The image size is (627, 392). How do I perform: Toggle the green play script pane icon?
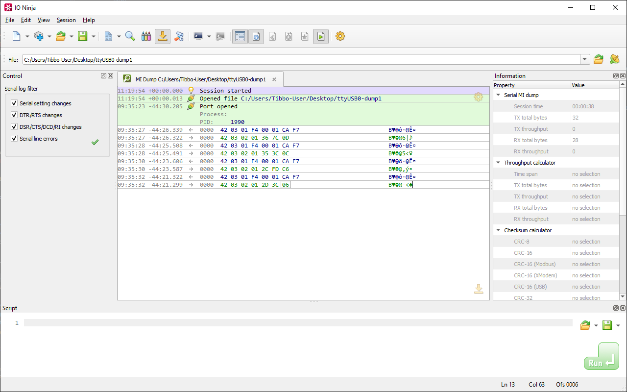[x=321, y=36]
